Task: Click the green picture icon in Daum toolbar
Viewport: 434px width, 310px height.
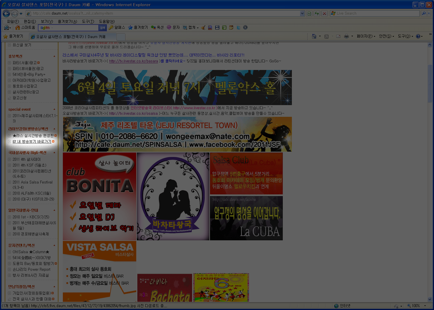Action: (224, 27)
